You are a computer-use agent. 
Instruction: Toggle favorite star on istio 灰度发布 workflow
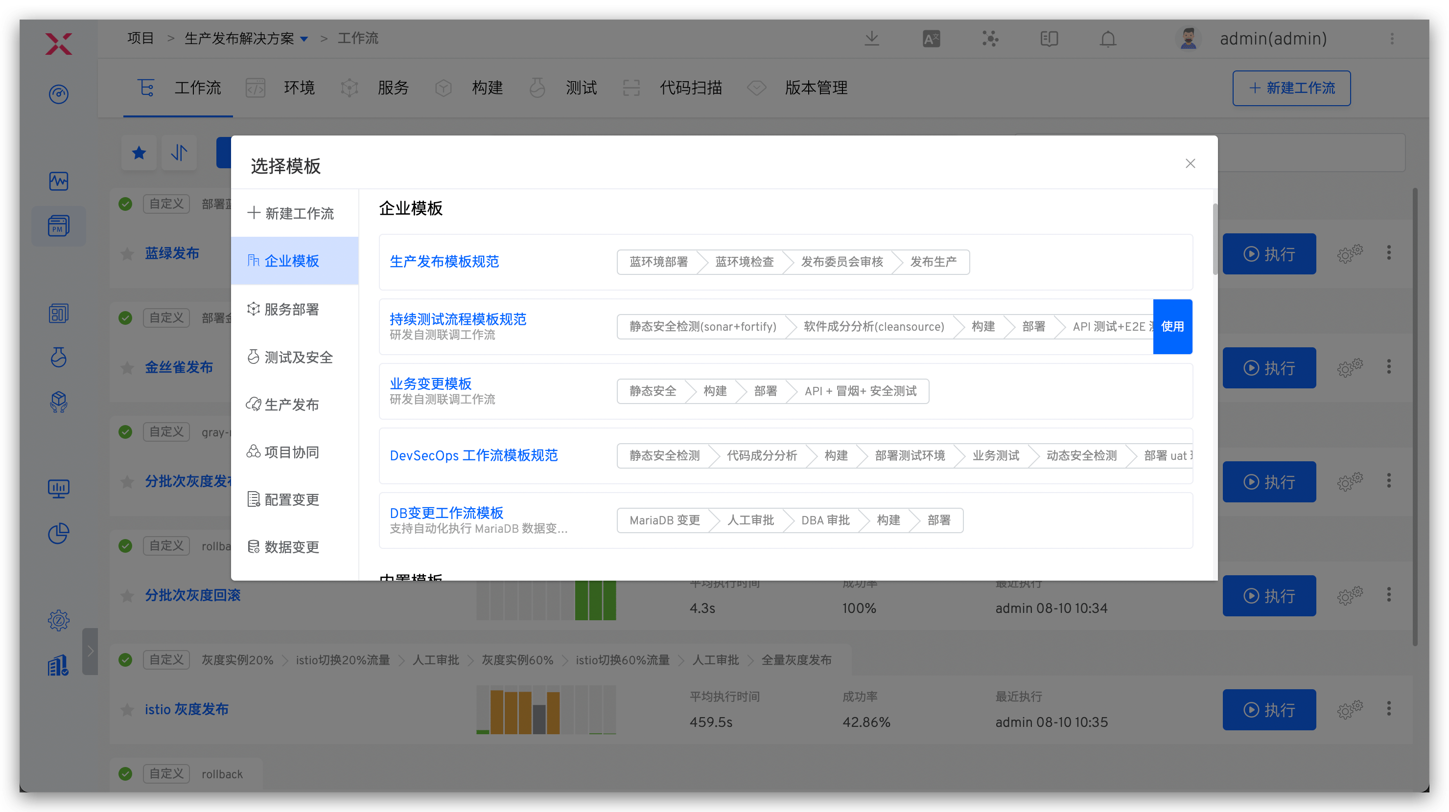[x=127, y=710]
